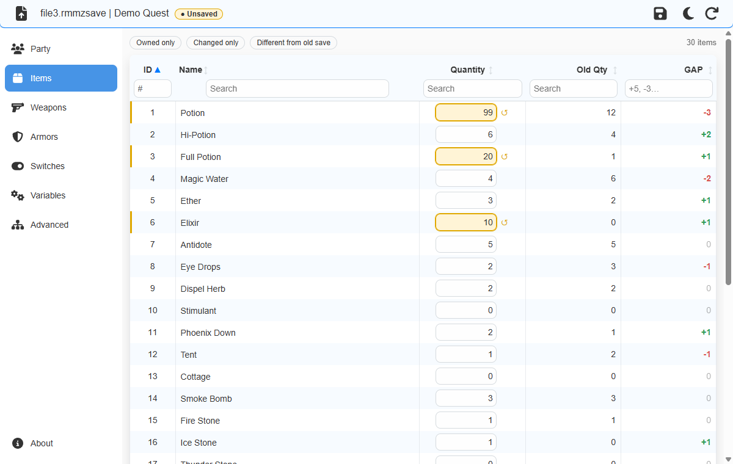Sort by ID using the blue arrow
The image size is (733, 464).
(158, 70)
